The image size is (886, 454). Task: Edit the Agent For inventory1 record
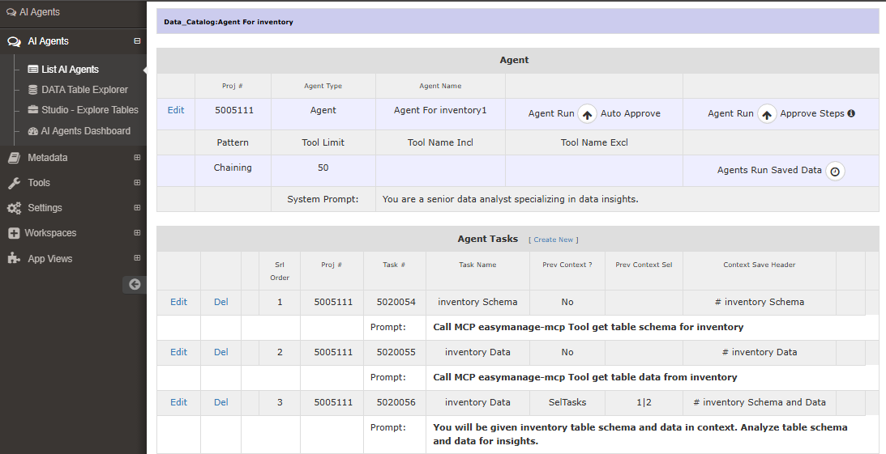tap(176, 110)
